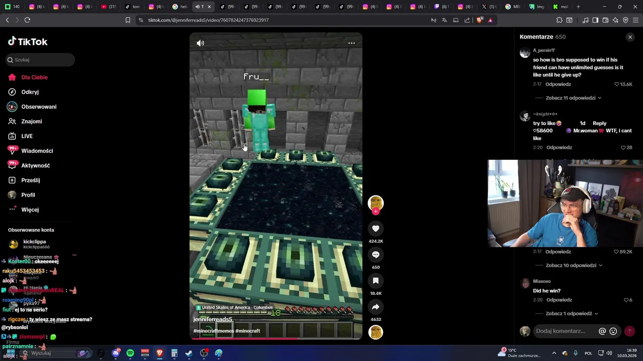Like Miaxoxo's comment with 6 likes
This screenshot has height=361, width=643.
click(626, 300)
